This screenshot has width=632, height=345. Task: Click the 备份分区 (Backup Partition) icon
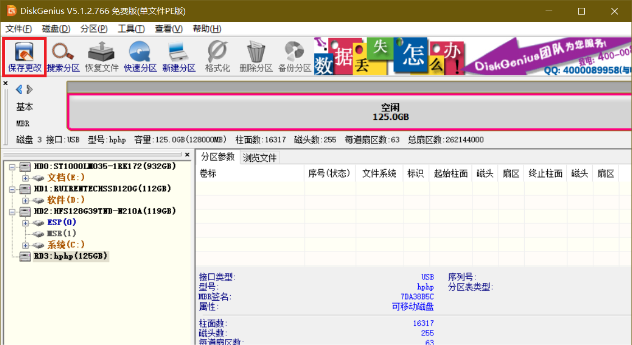point(294,57)
